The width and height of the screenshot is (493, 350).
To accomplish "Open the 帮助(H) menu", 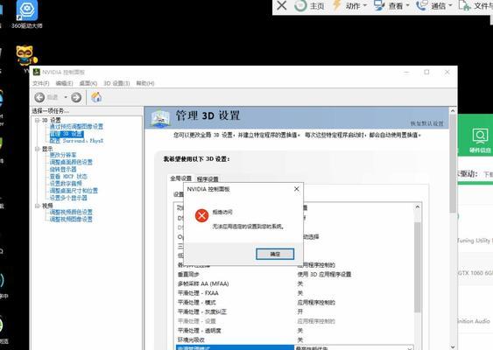I will tap(145, 83).
